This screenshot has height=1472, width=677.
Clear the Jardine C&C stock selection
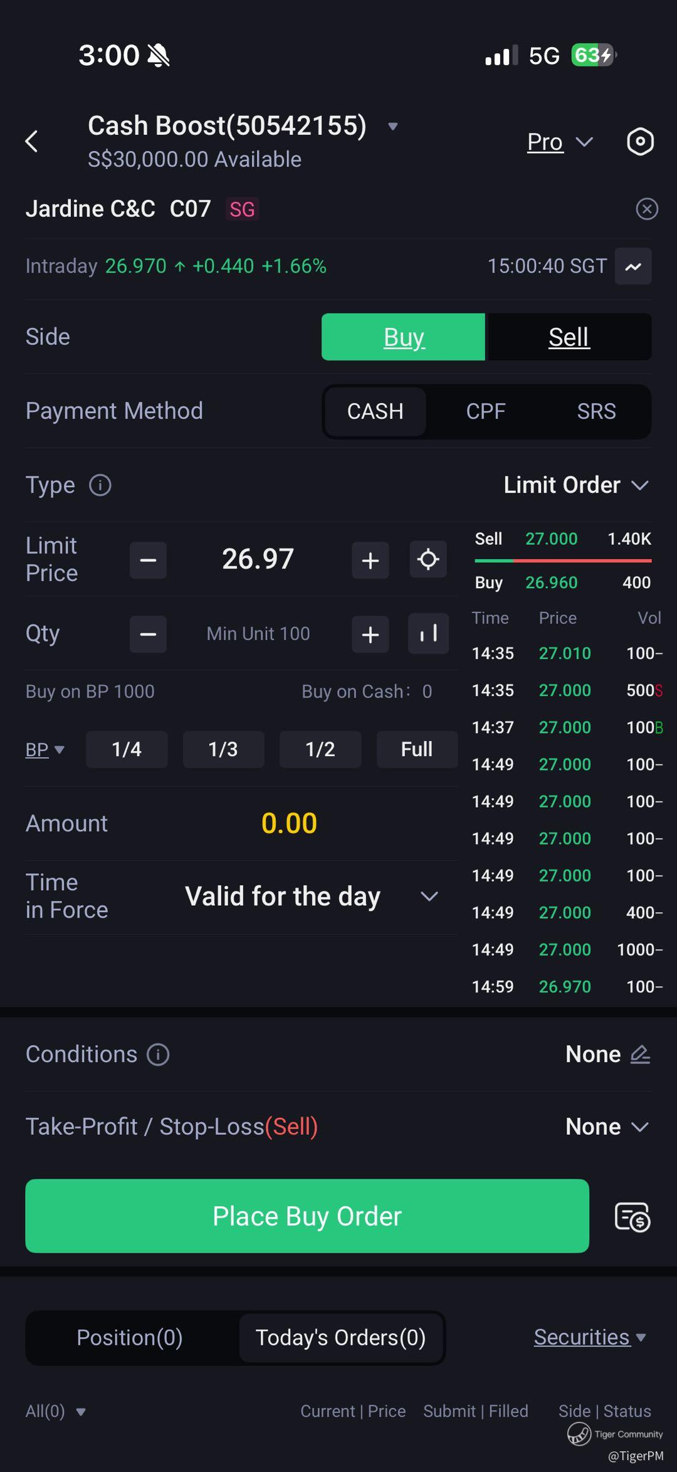pos(647,209)
